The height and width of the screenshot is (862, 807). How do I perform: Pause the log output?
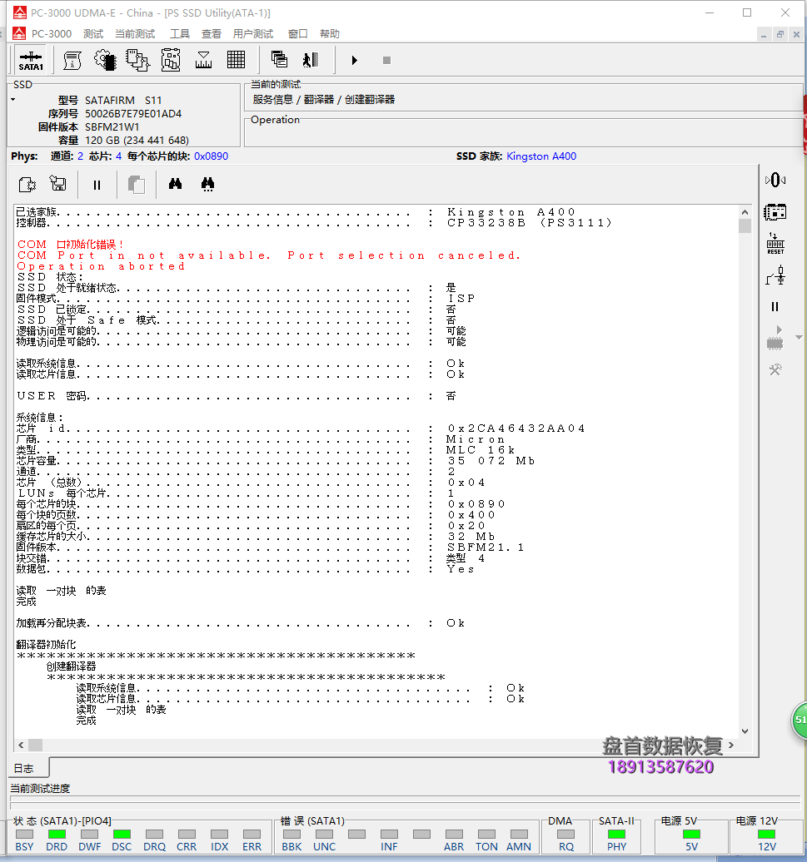coord(97,186)
